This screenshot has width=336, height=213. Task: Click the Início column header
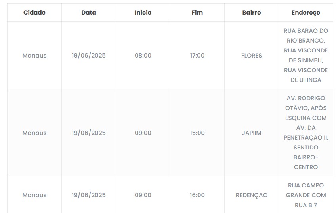[143, 13]
